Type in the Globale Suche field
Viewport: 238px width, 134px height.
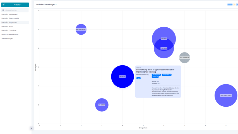click(x=16, y=10)
